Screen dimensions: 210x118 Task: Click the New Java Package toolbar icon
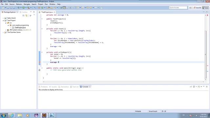pos(39,8)
